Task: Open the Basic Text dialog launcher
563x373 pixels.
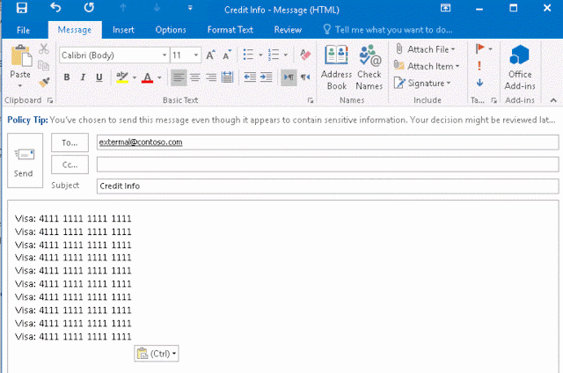Action: pyautogui.click(x=311, y=100)
